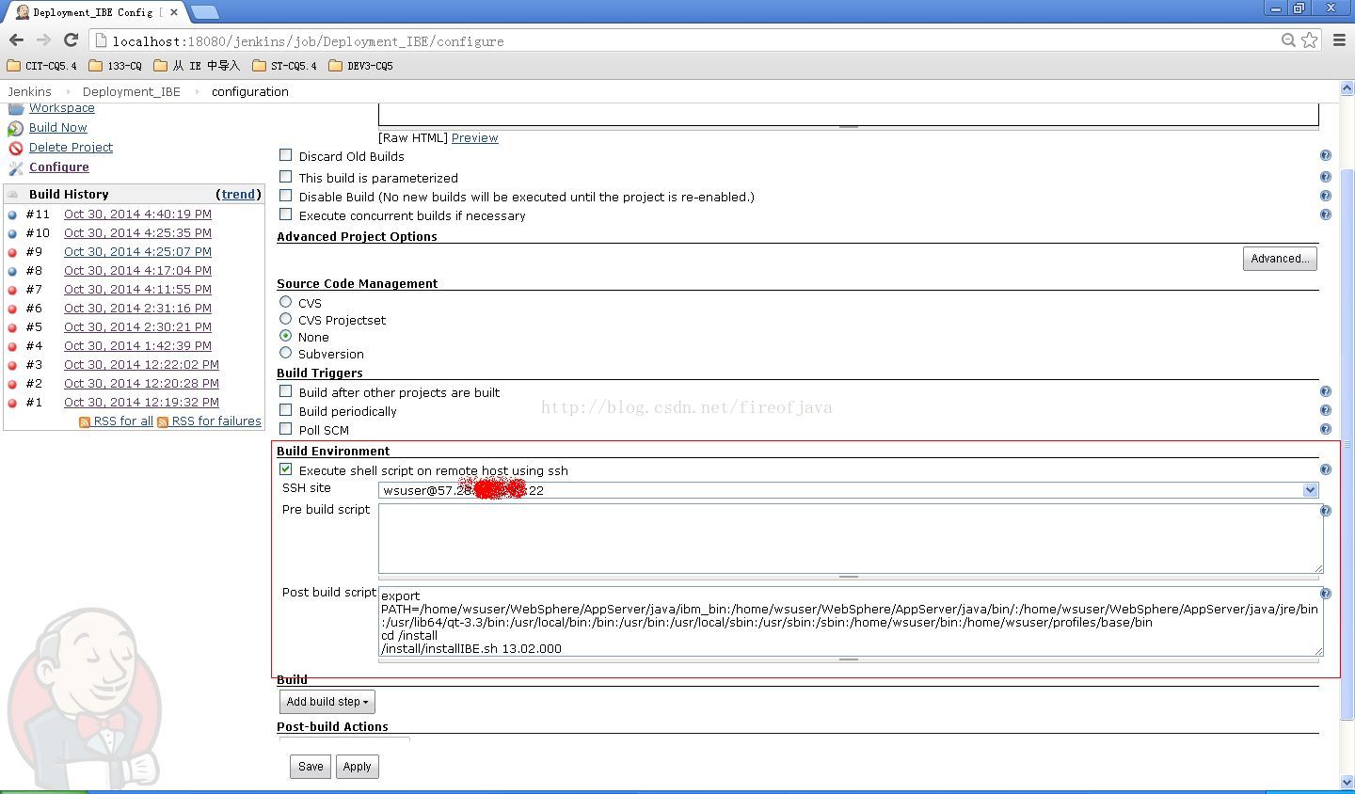This screenshot has width=1355, height=794.
Task: Open the DEV3-CQ5 bookmark folder
Action: coord(360,66)
